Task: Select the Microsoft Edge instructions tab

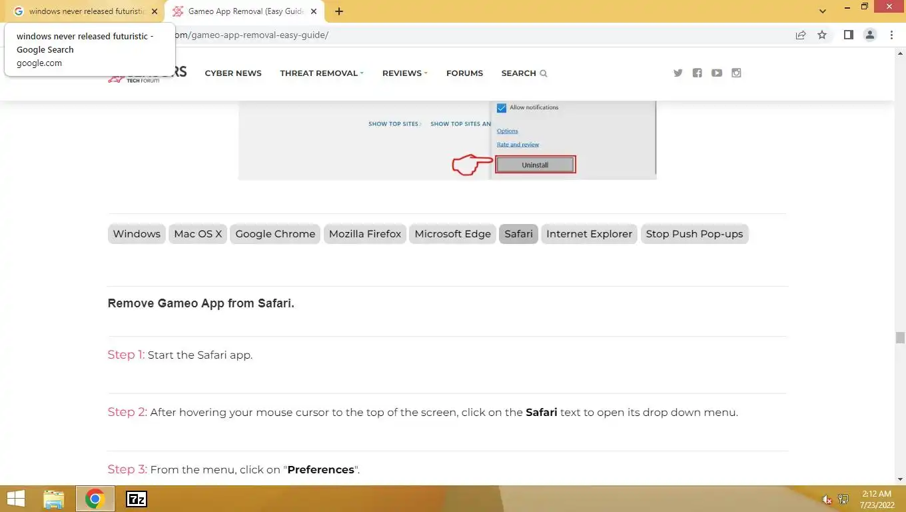Action: [x=452, y=234]
